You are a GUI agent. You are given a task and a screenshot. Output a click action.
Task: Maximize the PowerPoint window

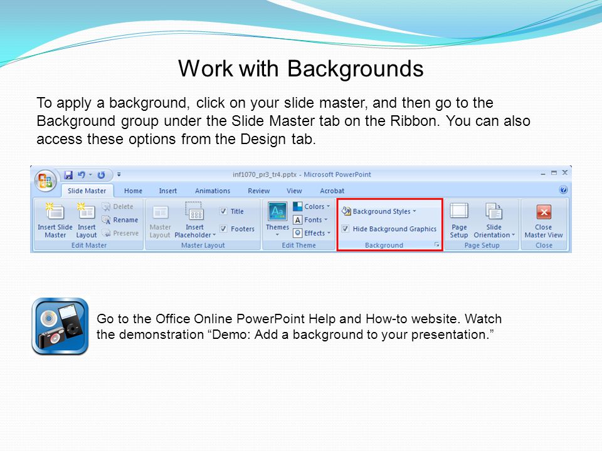[x=554, y=173]
